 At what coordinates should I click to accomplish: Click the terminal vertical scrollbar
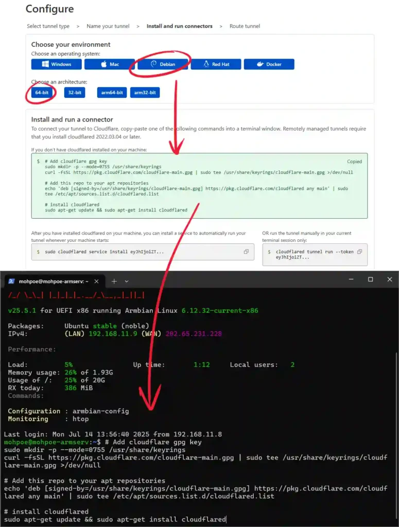tap(396, 436)
